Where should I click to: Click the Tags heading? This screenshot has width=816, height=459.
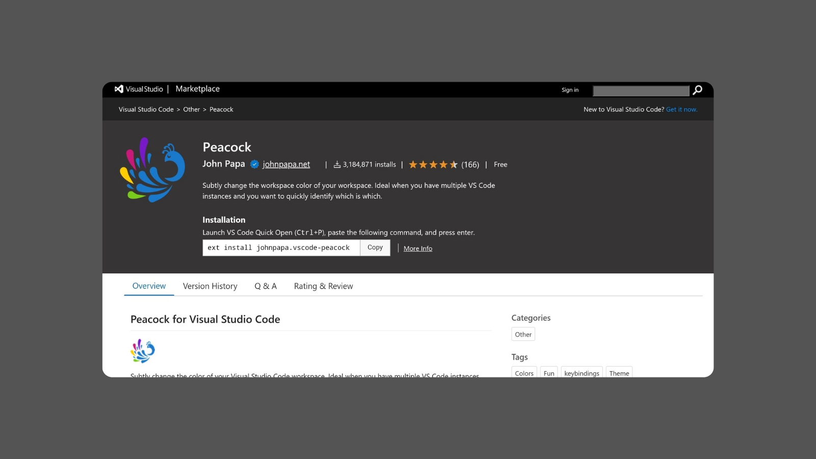520,357
